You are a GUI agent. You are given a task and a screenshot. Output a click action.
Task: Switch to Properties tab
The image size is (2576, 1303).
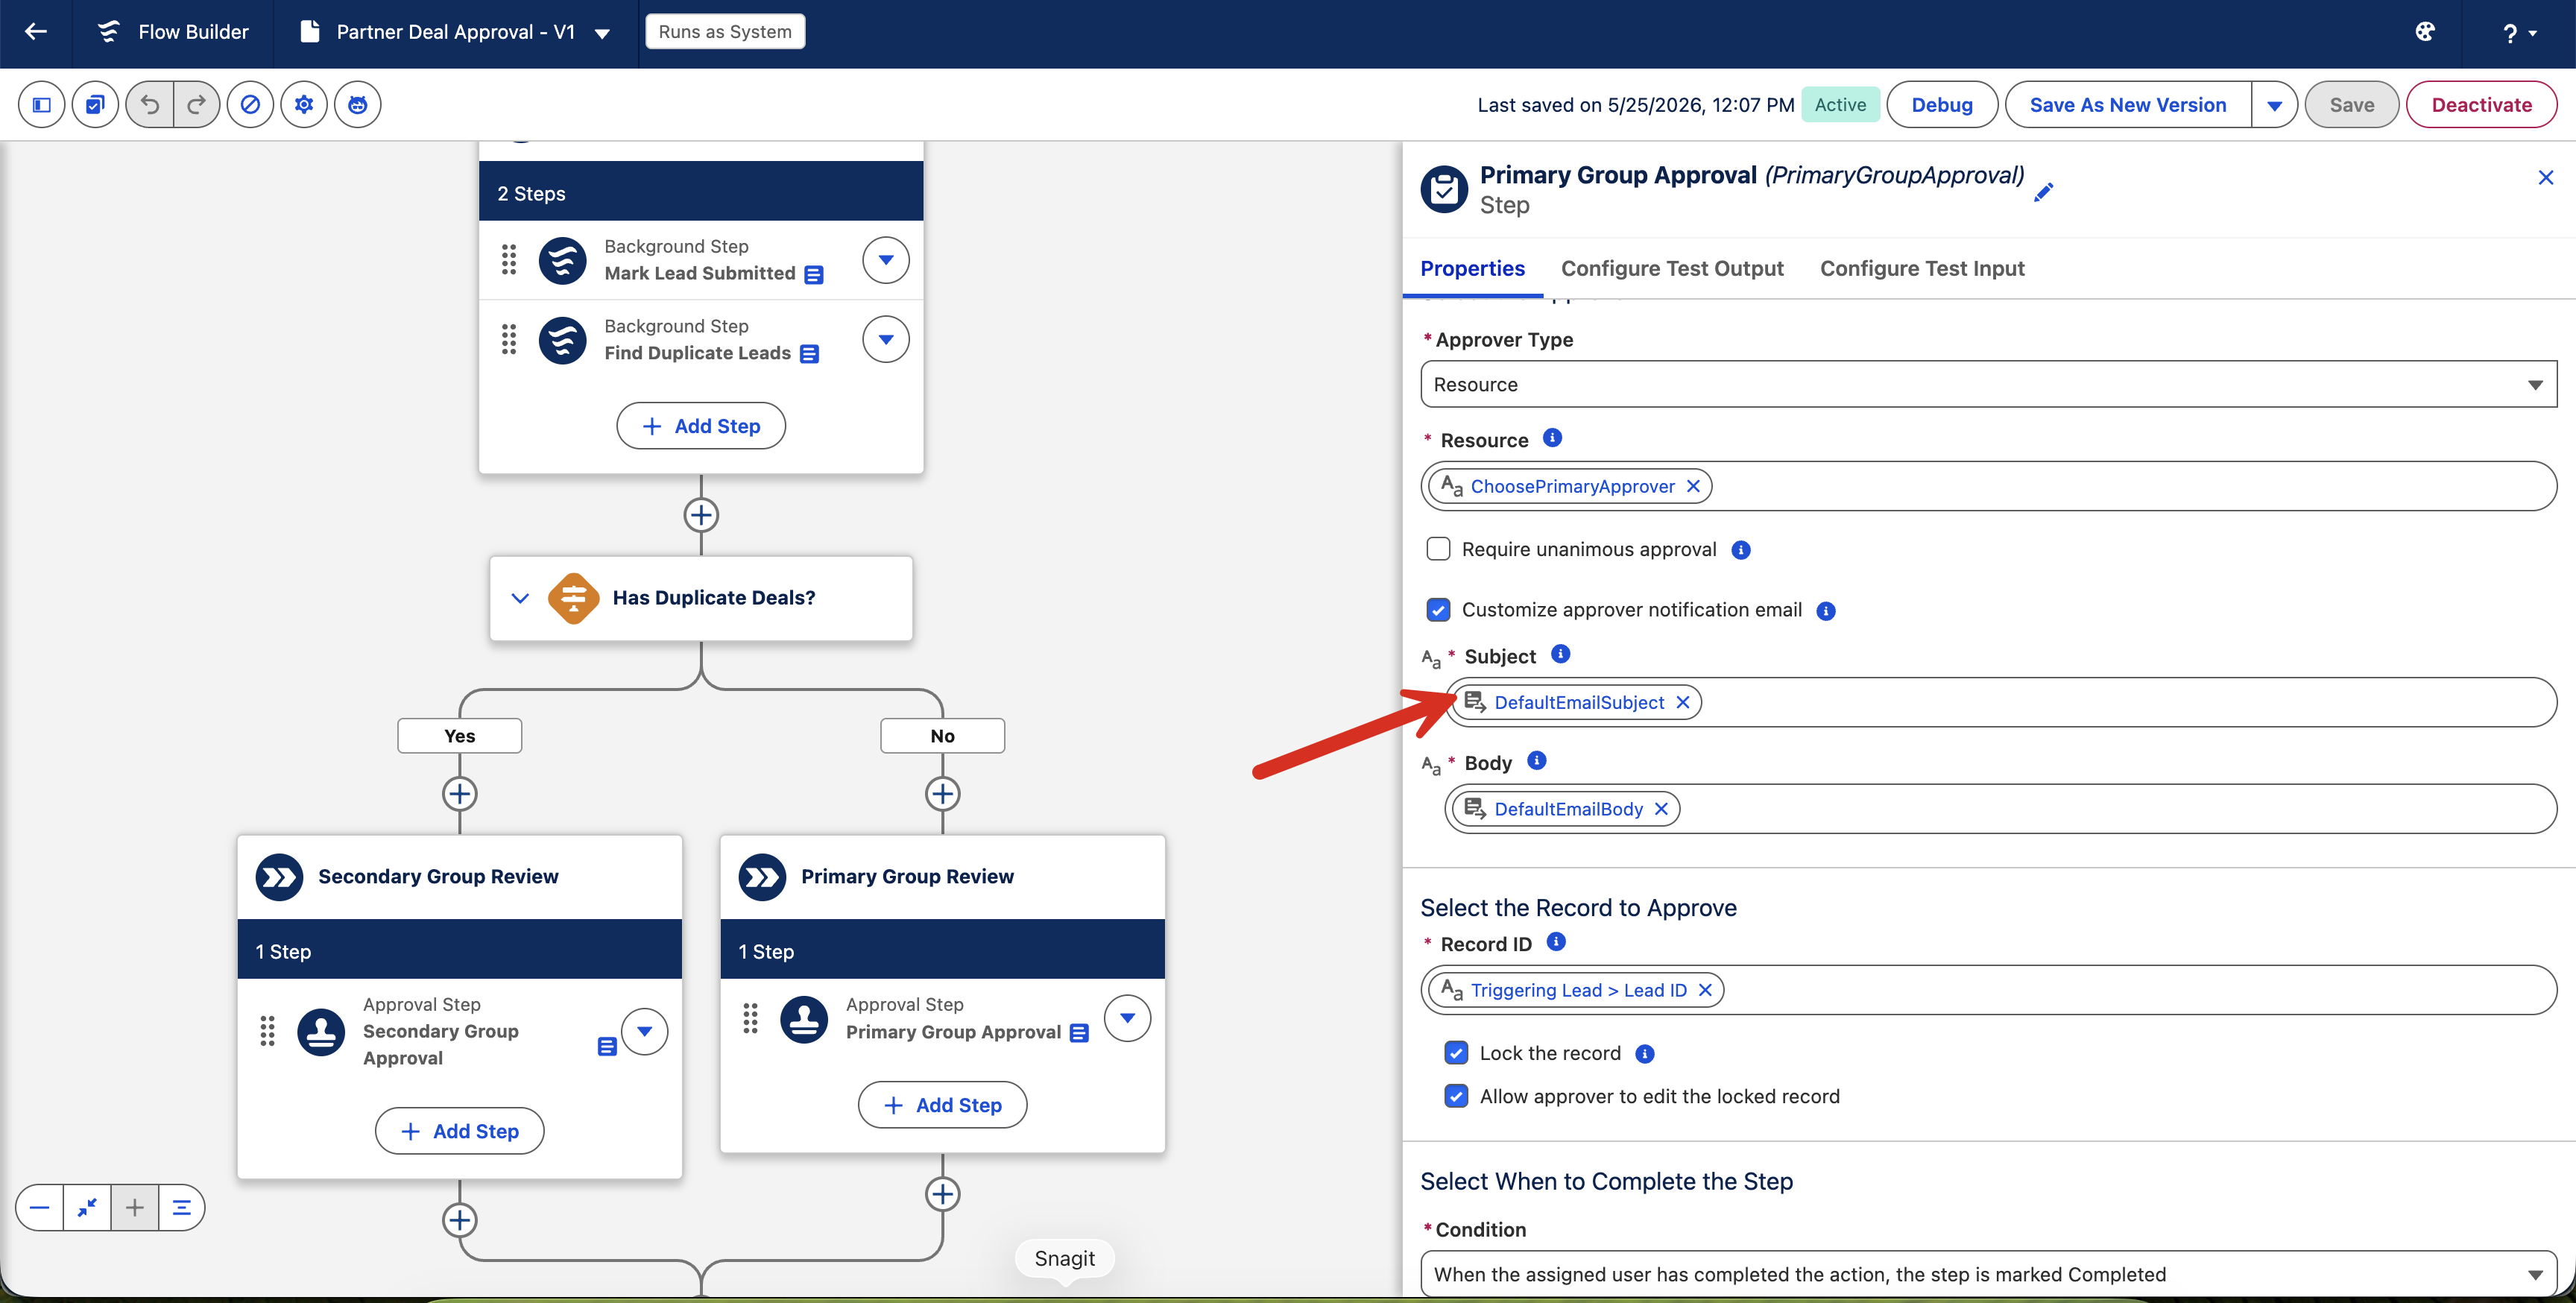1472,268
